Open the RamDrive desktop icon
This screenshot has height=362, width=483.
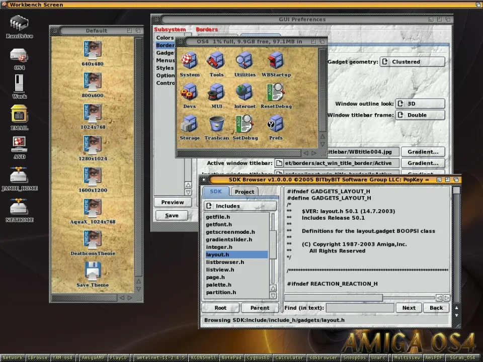pos(19,24)
